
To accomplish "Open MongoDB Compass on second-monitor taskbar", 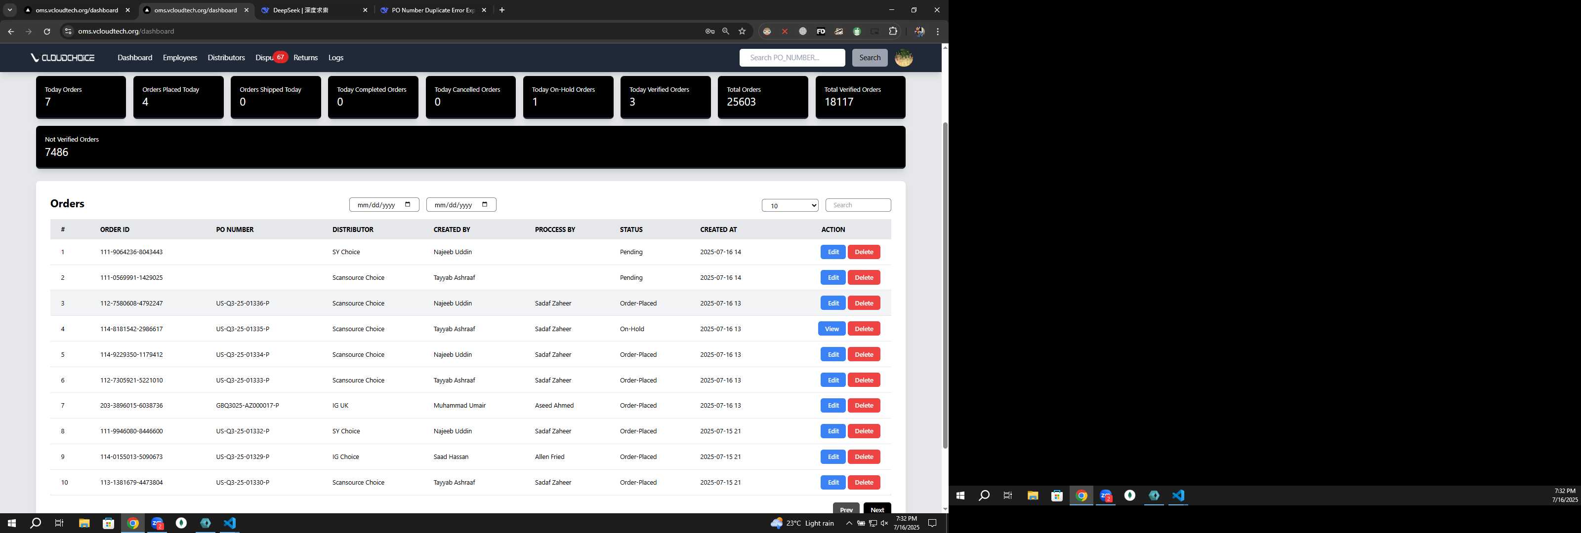I will click(x=1154, y=495).
